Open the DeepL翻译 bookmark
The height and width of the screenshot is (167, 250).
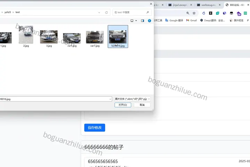pyautogui.click(x=212, y=20)
